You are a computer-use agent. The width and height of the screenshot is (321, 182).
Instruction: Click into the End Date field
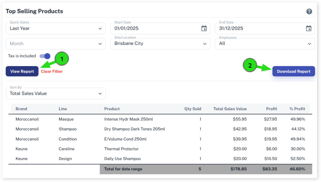click(x=258, y=29)
